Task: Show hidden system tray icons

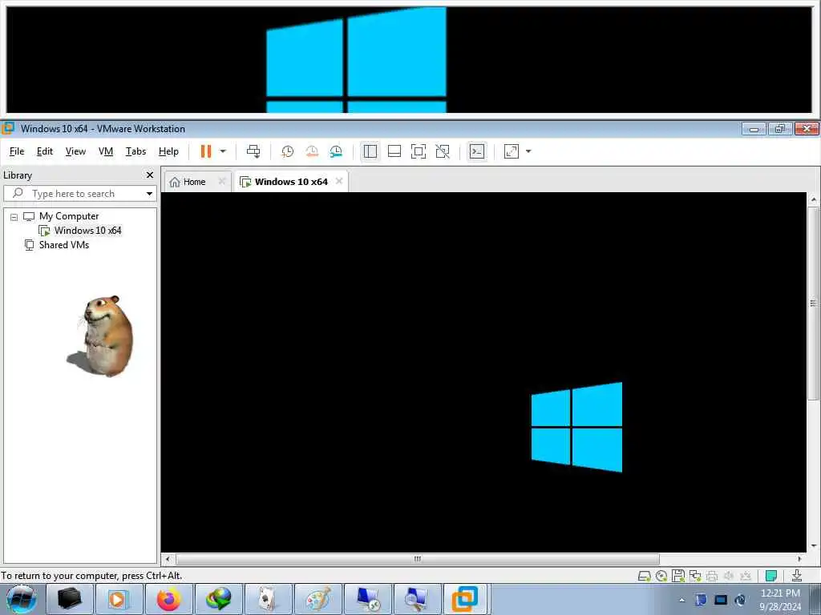Action: point(681,600)
